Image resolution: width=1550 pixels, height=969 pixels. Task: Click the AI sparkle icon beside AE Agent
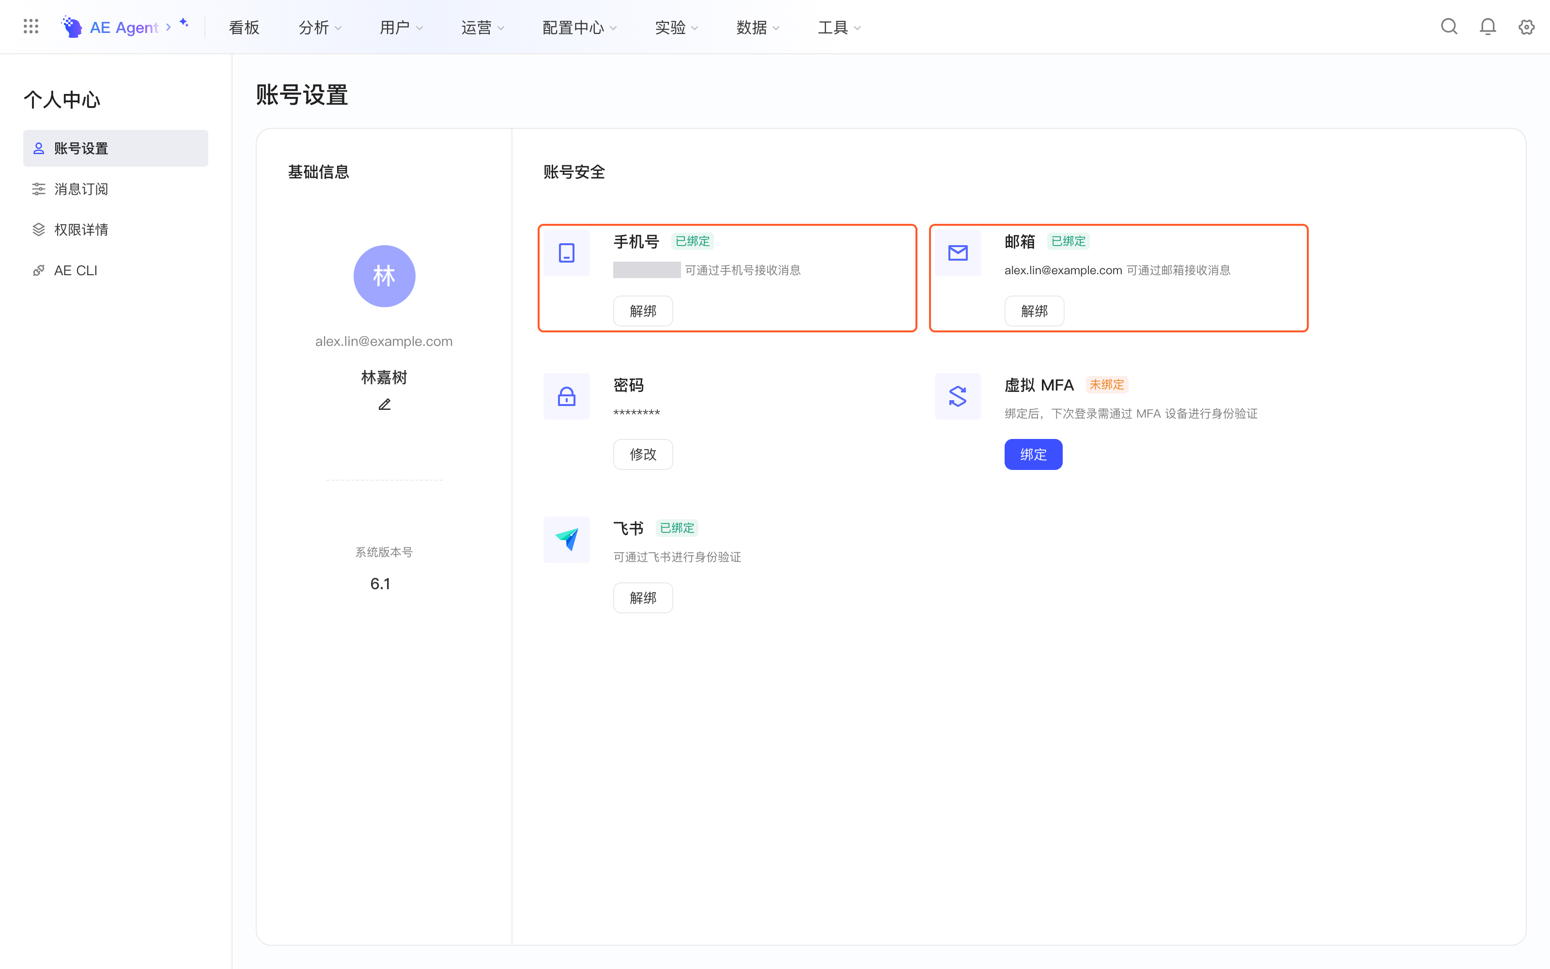[184, 23]
